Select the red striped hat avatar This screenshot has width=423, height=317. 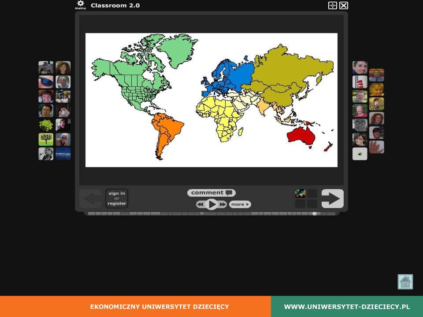point(360,82)
